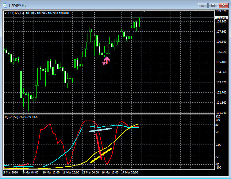Click the pink up arrow signal
Screen dimensions: 231x179
[x=106, y=60]
